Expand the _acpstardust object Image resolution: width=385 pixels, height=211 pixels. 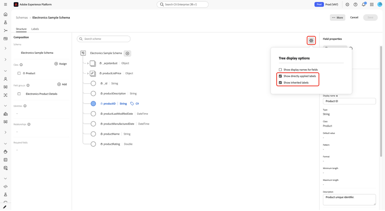coord(88,63)
